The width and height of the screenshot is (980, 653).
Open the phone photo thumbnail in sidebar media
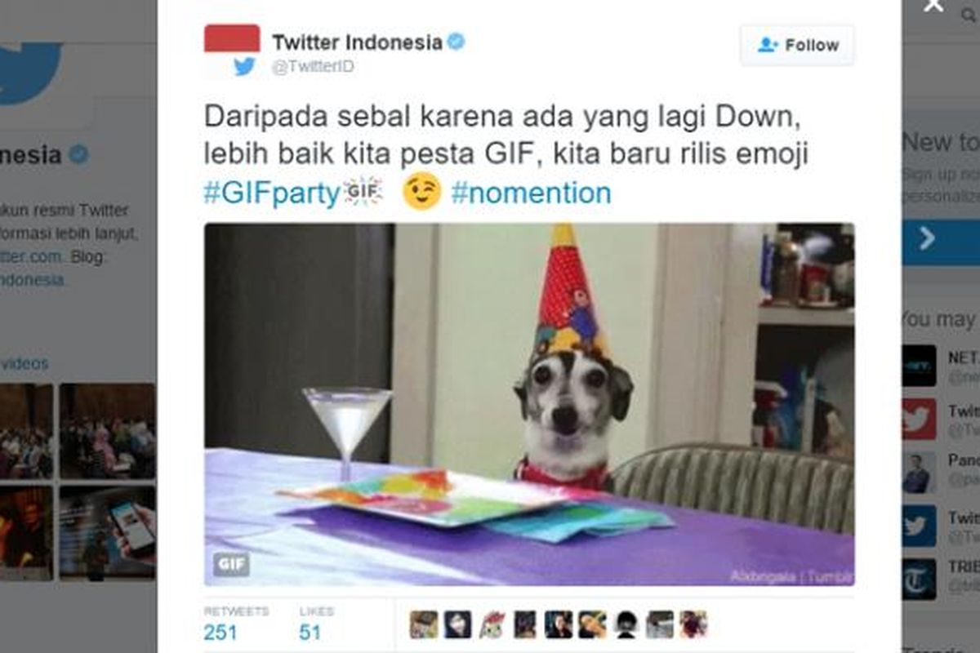click(x=108, y=532)
